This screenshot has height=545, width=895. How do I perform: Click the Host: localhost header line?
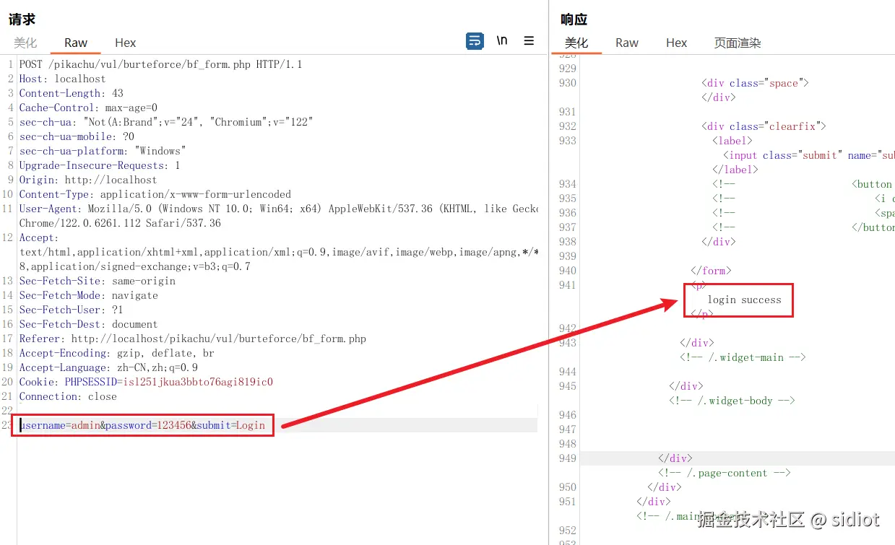click(62, 79)
